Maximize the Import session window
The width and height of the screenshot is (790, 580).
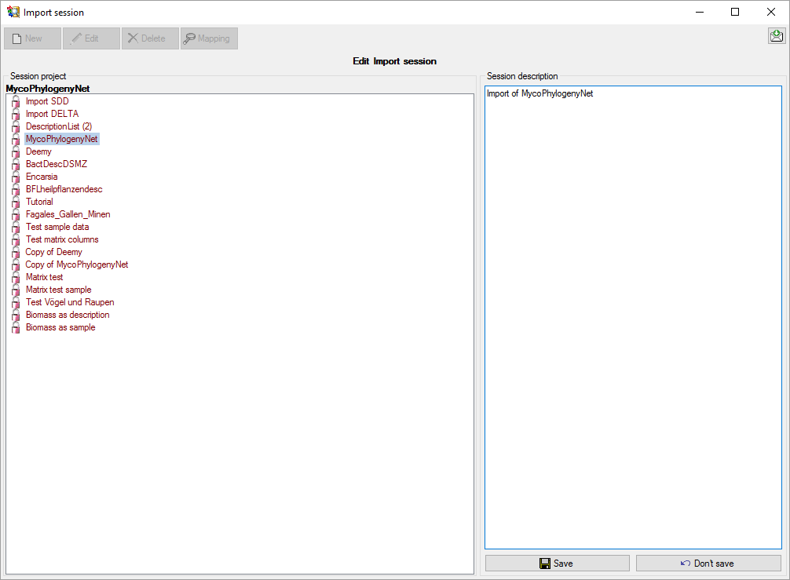coord(735,12)
